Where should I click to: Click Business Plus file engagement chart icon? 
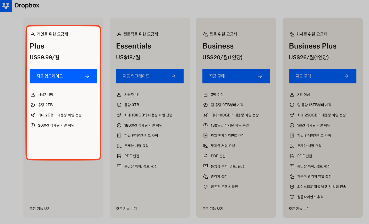tap(292, 136)
